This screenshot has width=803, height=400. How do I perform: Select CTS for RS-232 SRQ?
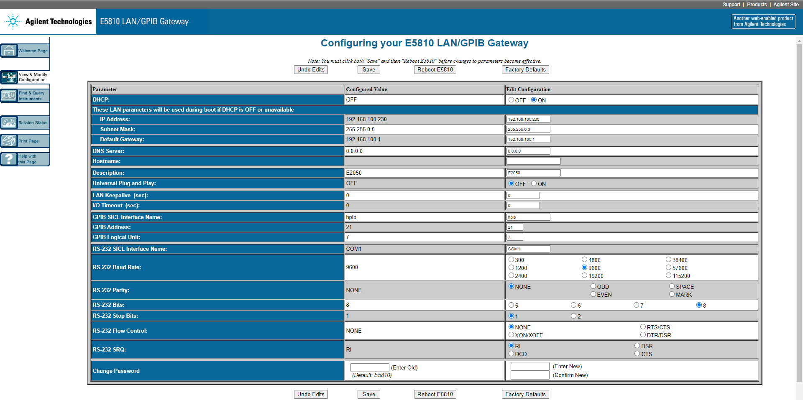point(637,354)
